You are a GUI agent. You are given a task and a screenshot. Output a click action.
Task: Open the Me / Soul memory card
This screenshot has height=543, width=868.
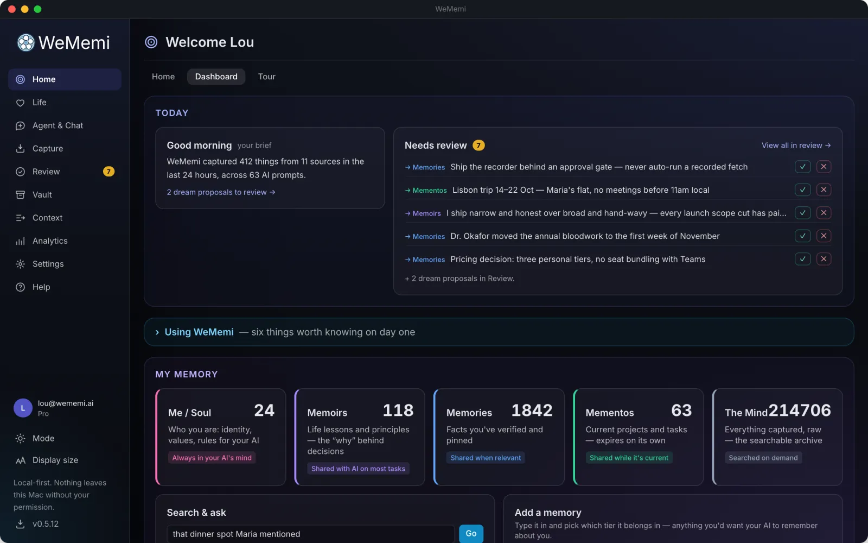(x=221, y=437)
